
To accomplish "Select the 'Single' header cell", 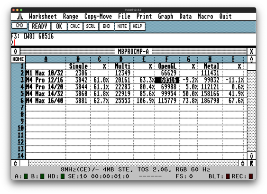I will 78,66.
